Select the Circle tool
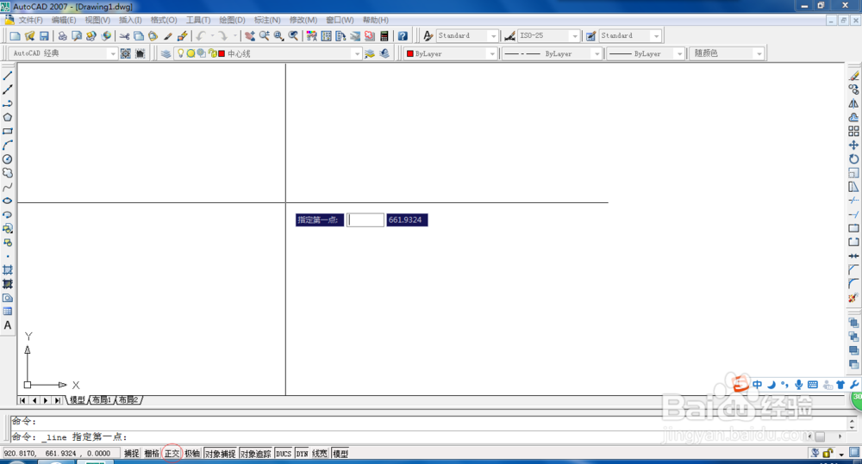 pos(8,159)
